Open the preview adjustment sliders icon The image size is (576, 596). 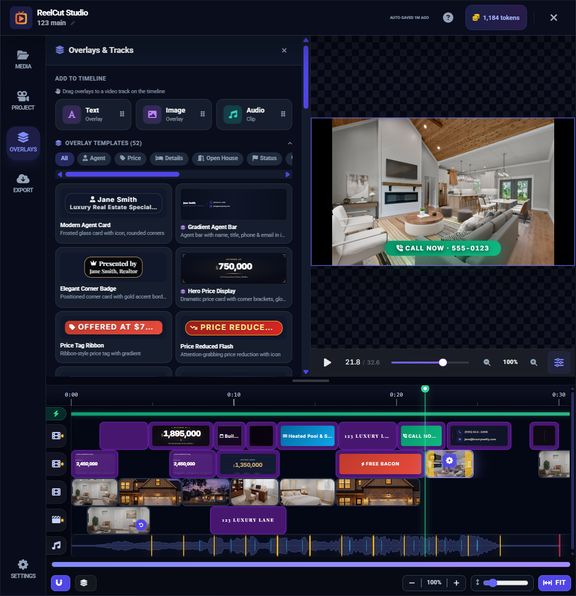point(559,362)
